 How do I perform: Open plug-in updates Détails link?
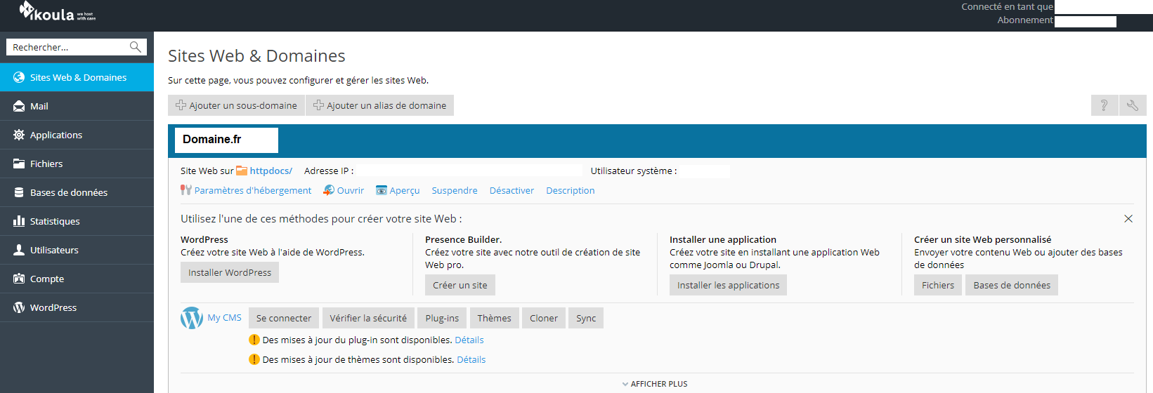point(469,340)
